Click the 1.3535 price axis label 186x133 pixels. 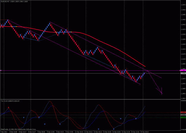click(x=183, y=10)
